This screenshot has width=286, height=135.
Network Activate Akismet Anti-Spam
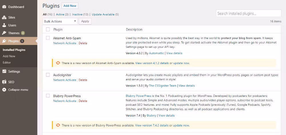point(65,43)
